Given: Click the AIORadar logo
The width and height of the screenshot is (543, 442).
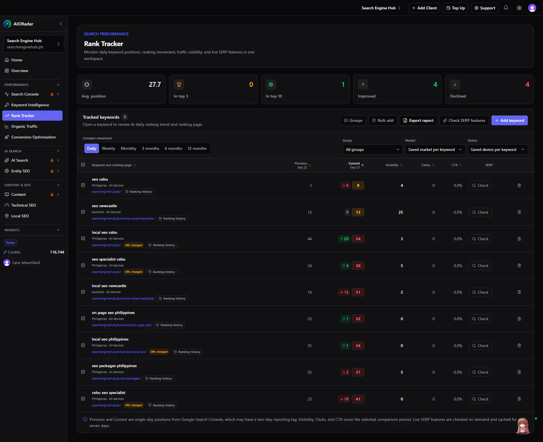Looking at the screenshot, I should tap(7, 24).
